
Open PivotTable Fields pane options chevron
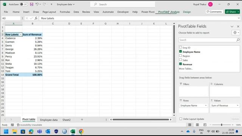point(232,26)
